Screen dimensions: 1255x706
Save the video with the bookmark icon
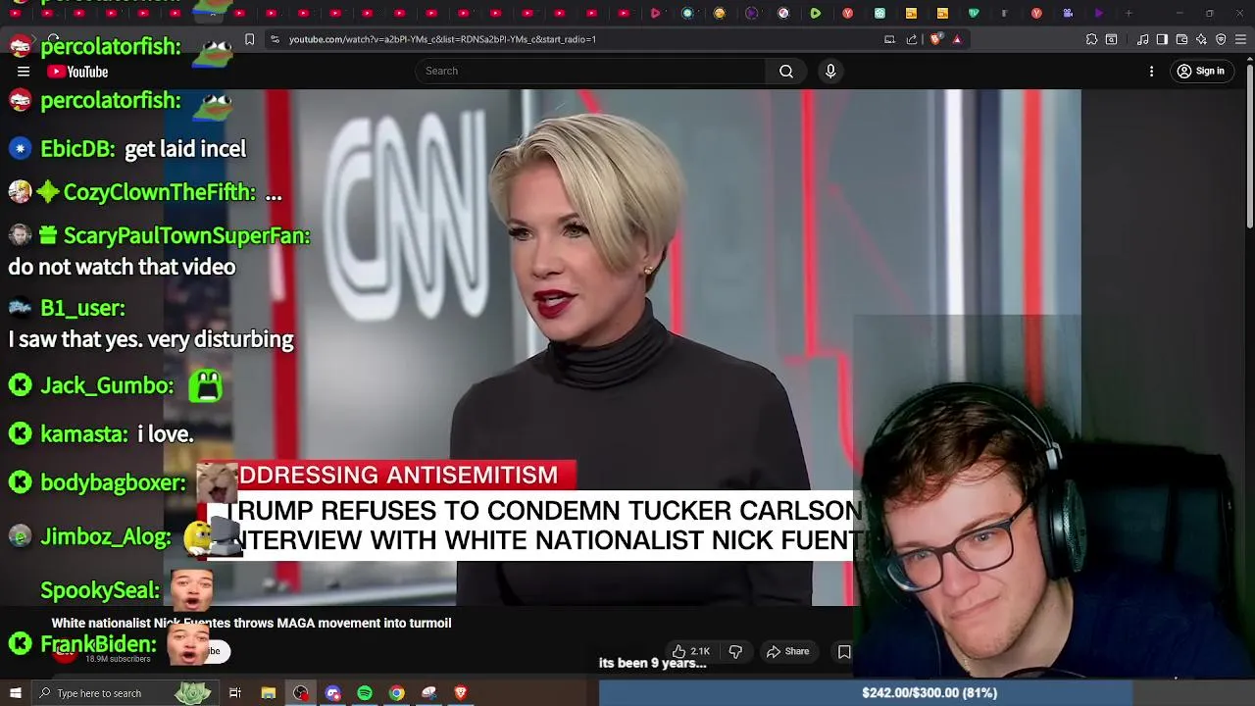pyautogui.click(x=844, y=651)
